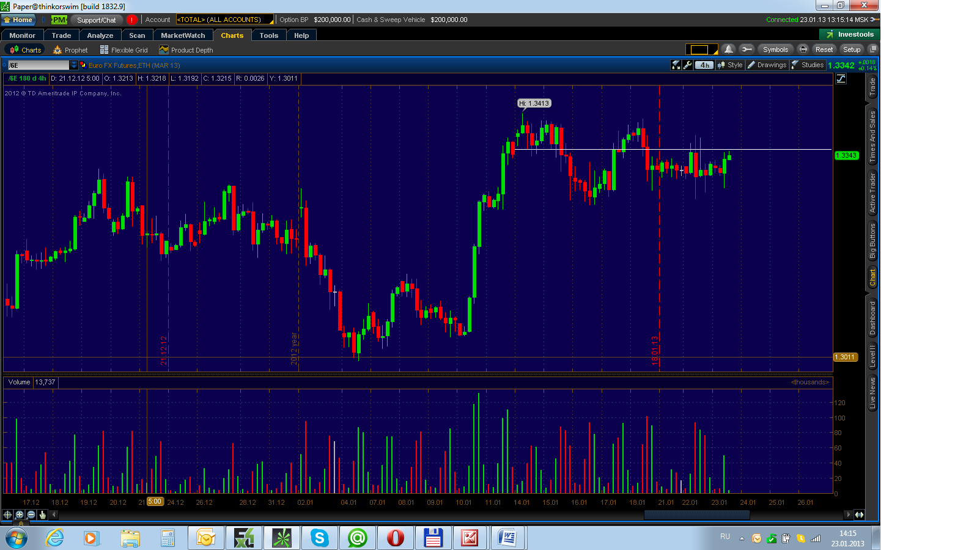Image resolution: width=955 pixels, height=550 pixels.
Task: Click the alerts bell icon
Action: click(x=728, y=50)
